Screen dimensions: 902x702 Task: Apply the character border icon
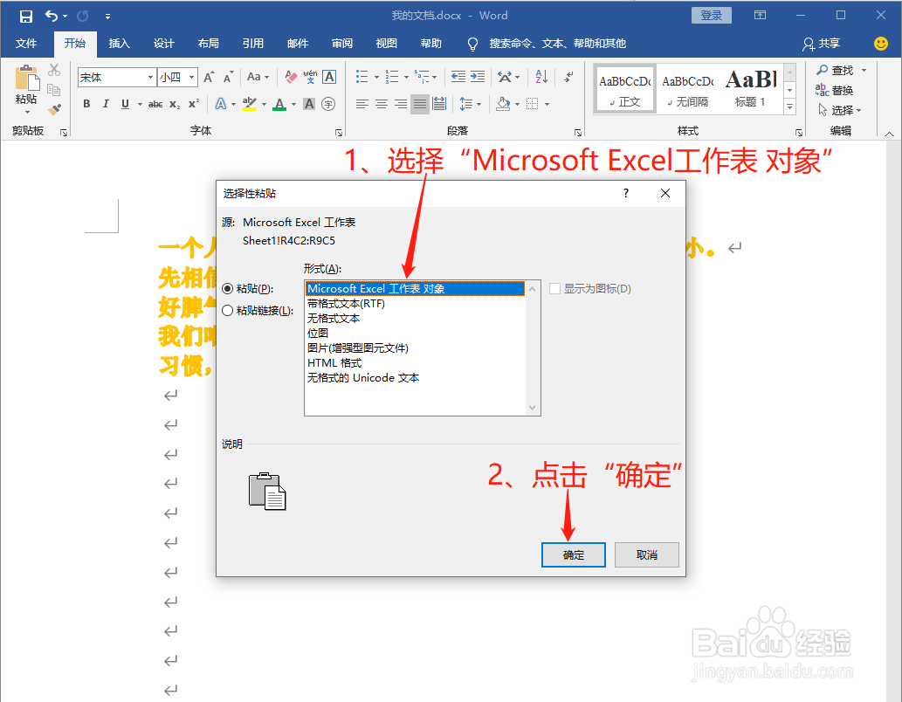329,77
